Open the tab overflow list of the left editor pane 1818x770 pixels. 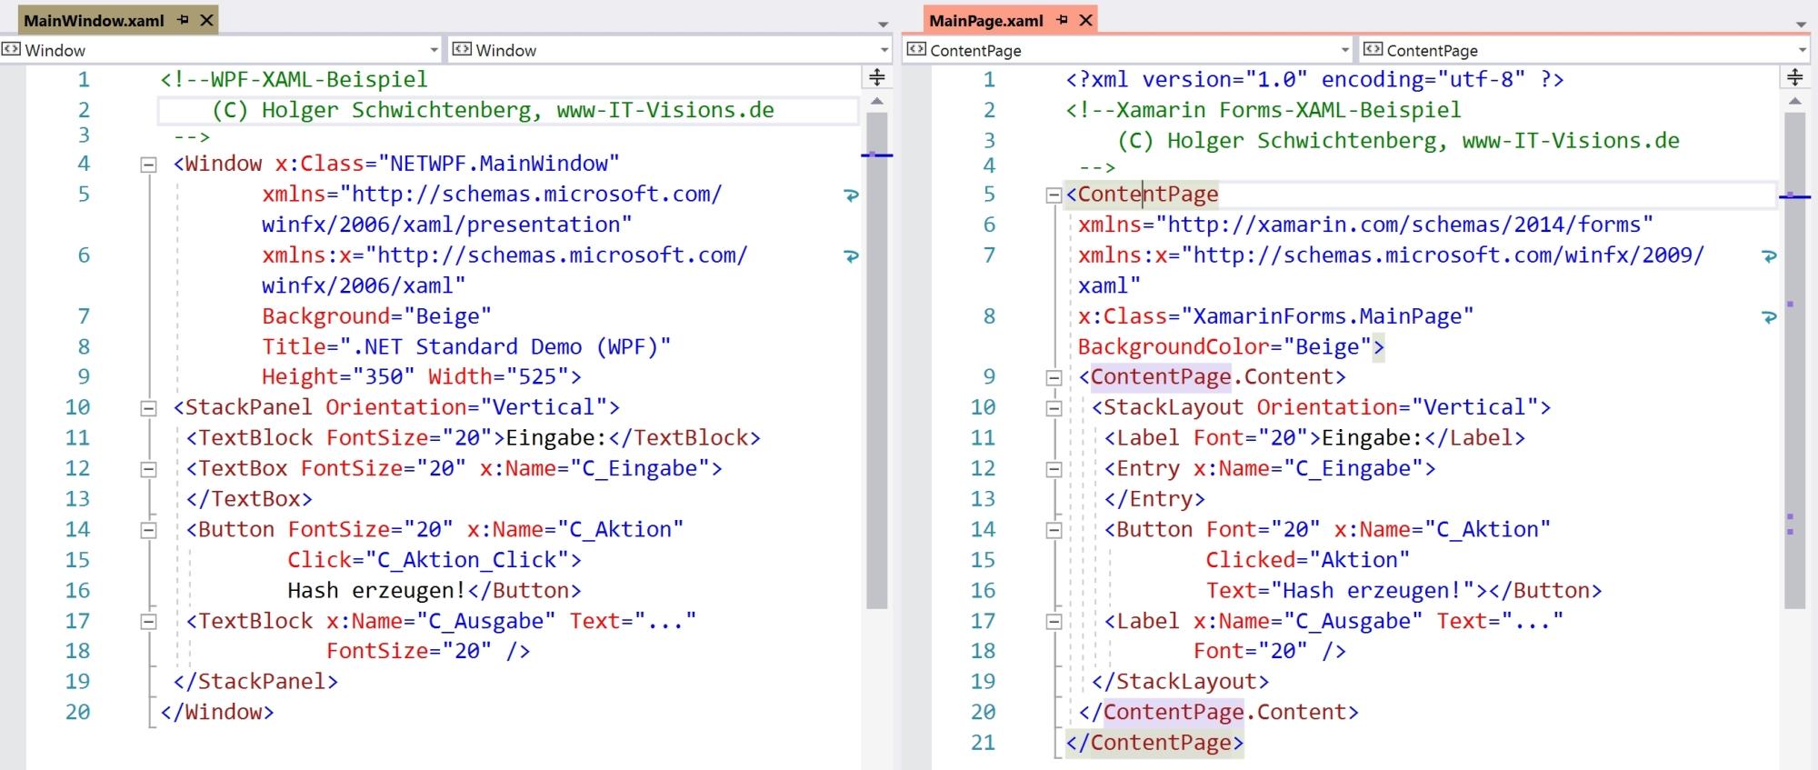[x=883, y=25]
